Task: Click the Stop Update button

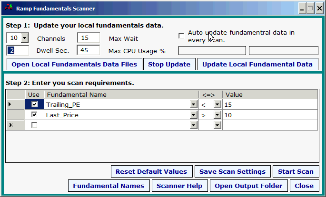Action: tap(169, 64)
